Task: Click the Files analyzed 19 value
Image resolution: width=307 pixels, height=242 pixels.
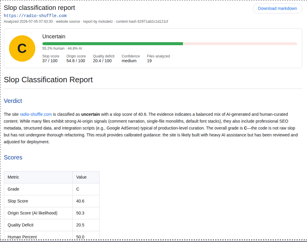Action: (149, 61)
